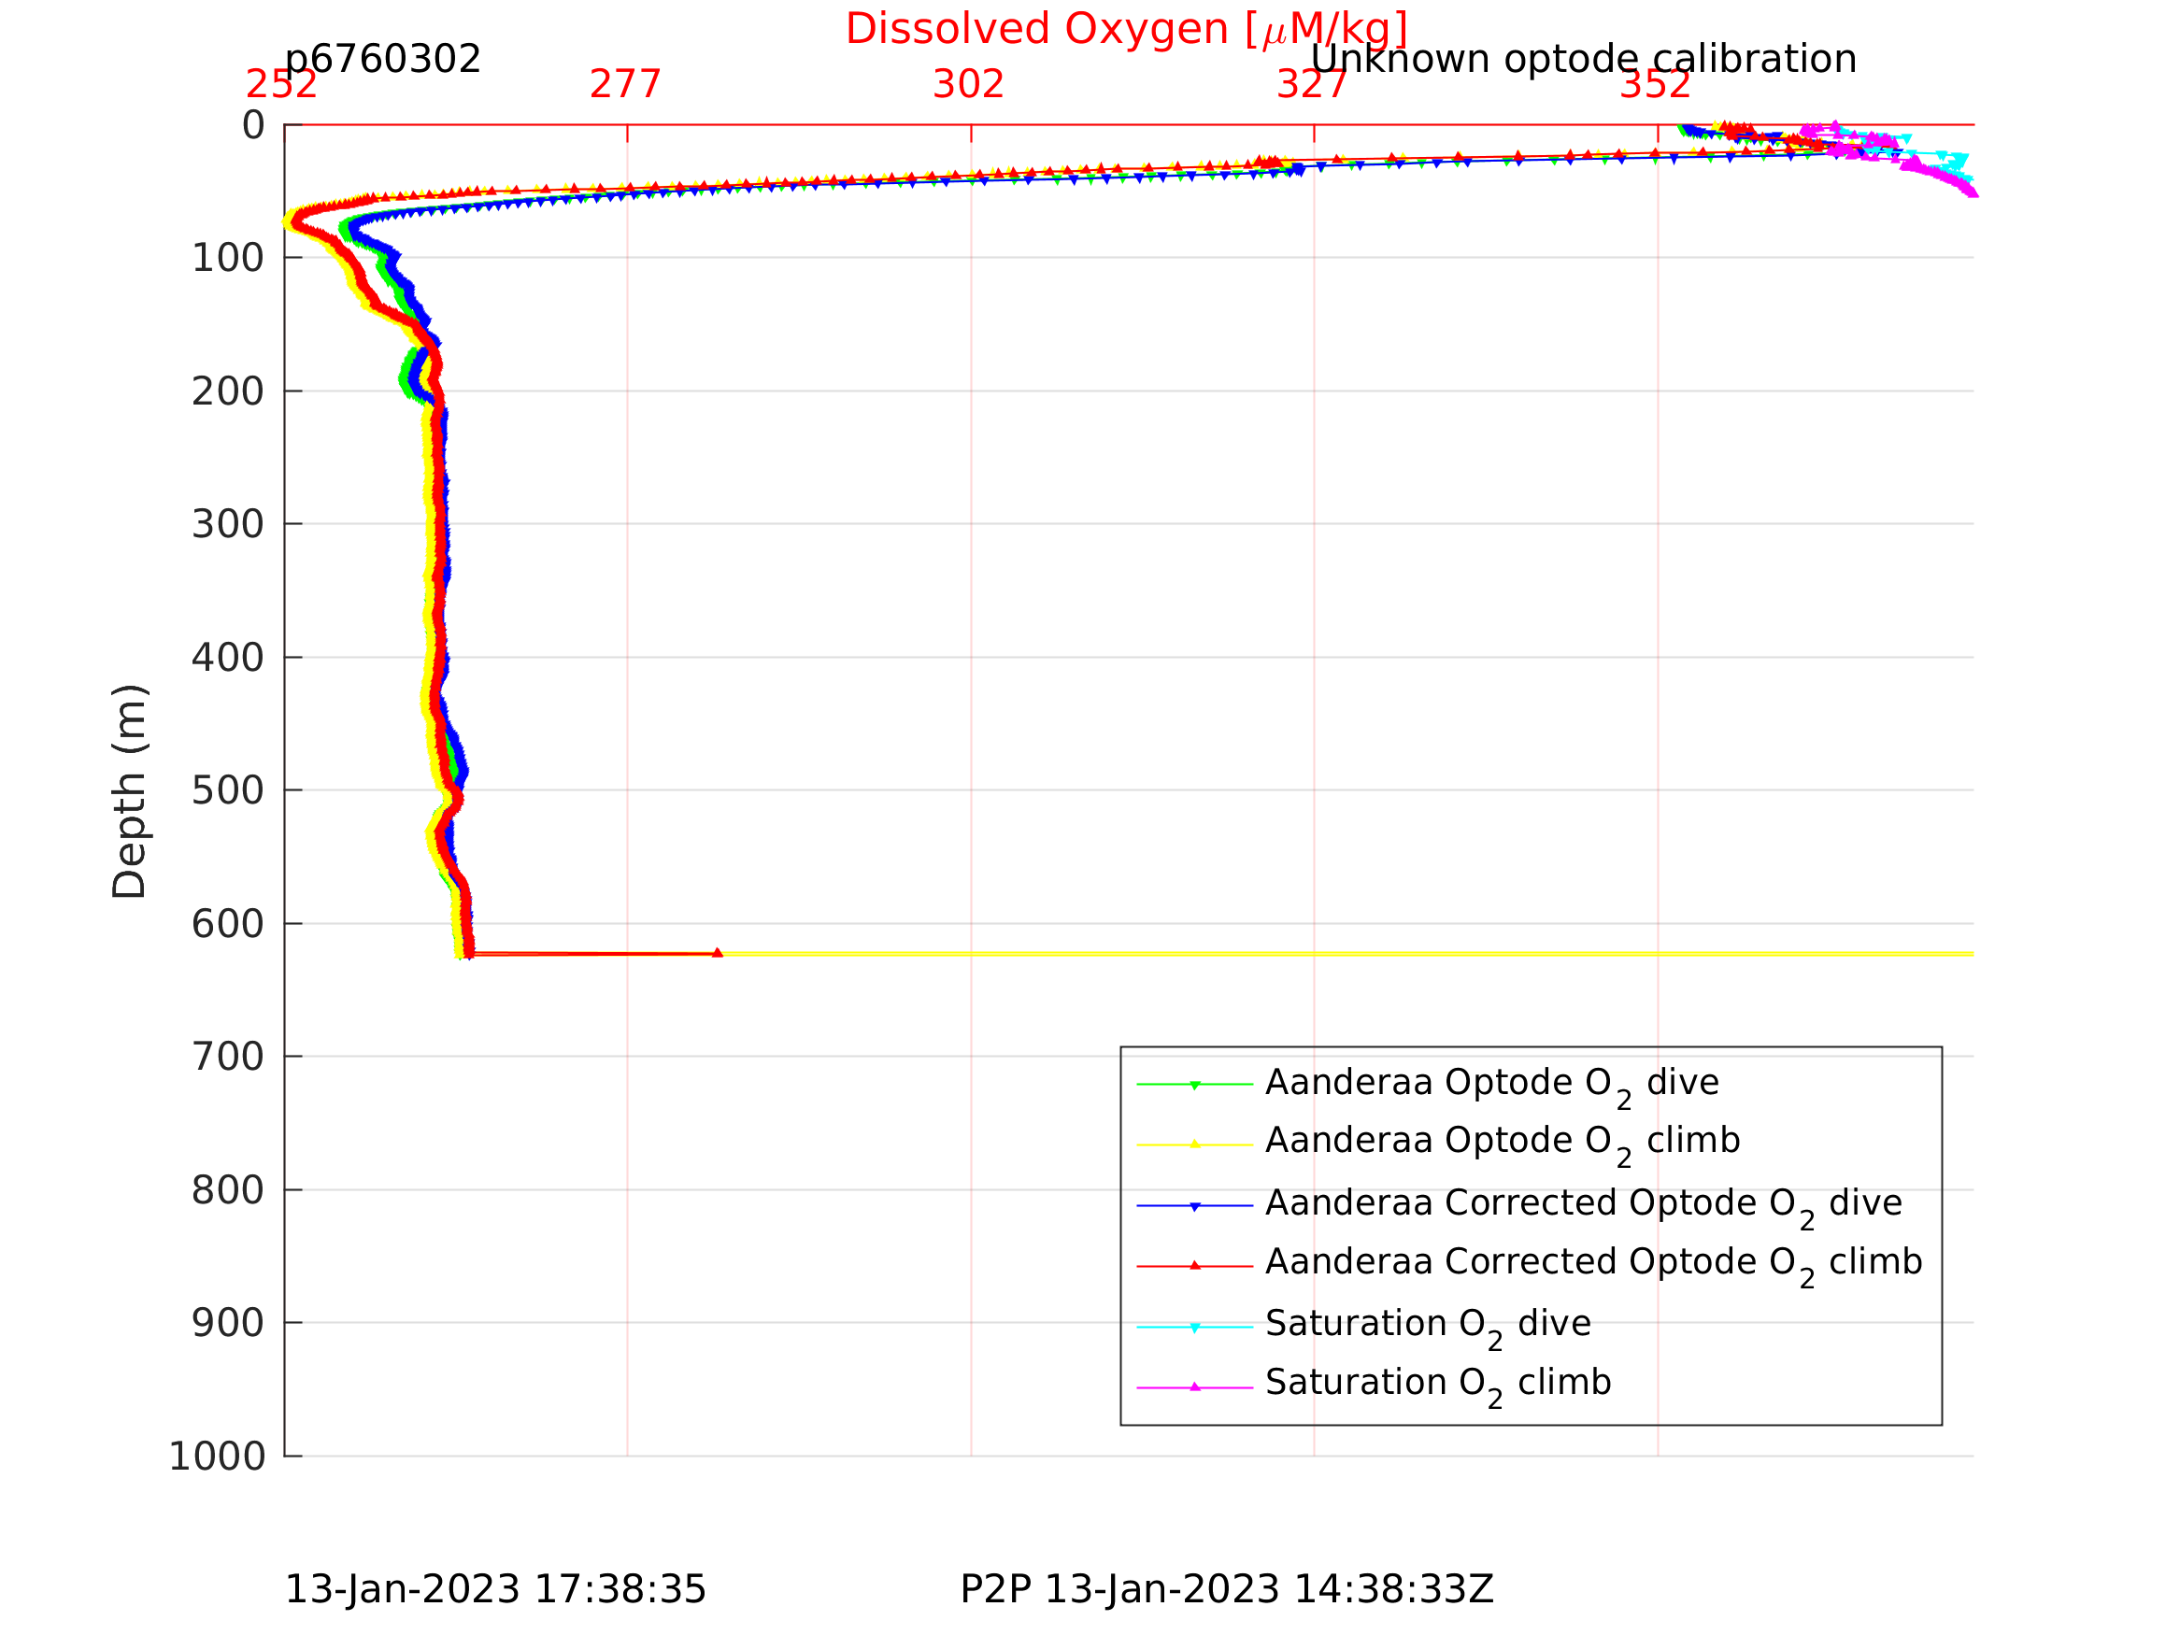Image resolution: width=2180 pixels, height=1635 pixels.
Task: Click the depth tick label '300'
Action: click(228, 524)
